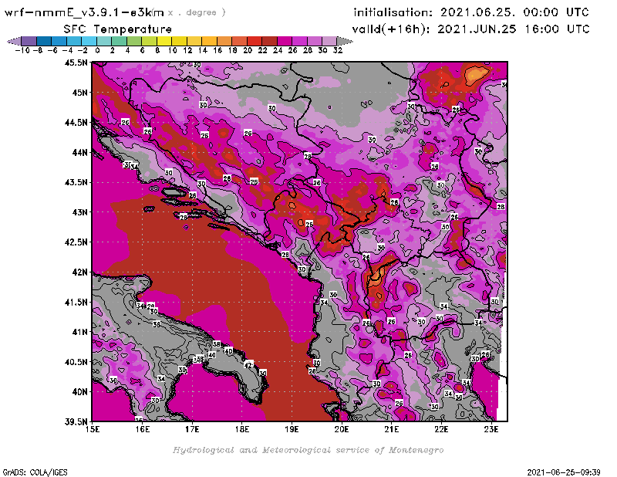617x477 pixels.
Task: Select the 'SFC Temperature' heading
Action: (x=118, y=29)
